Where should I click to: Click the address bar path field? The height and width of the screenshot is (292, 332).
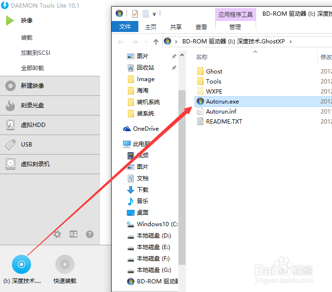pos(247,42)
